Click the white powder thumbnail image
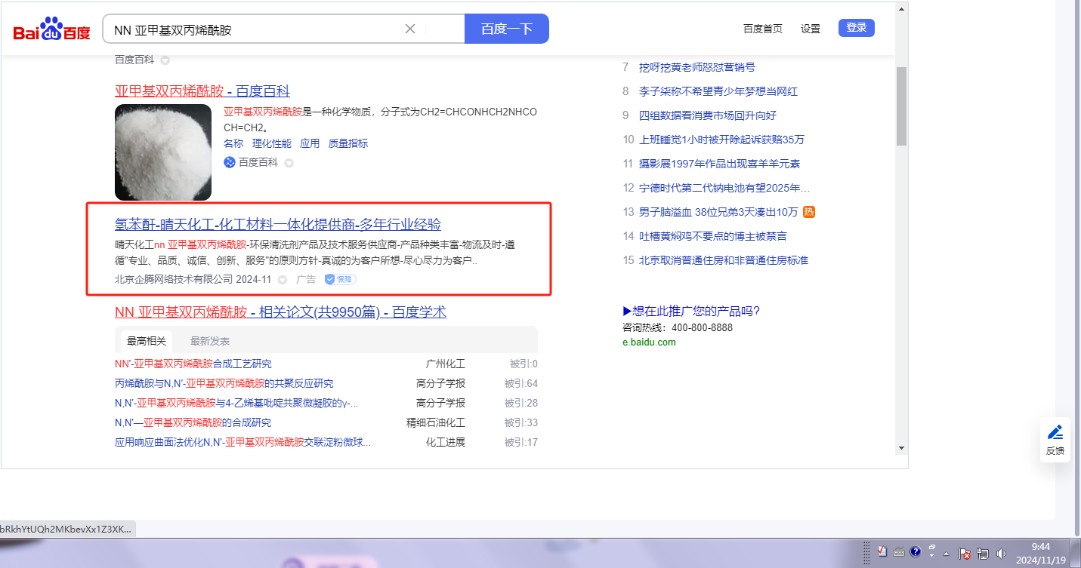1081x568 pixels. tap(163, 152)
